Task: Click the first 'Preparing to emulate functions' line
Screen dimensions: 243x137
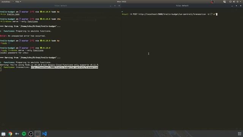Action: 26,31
